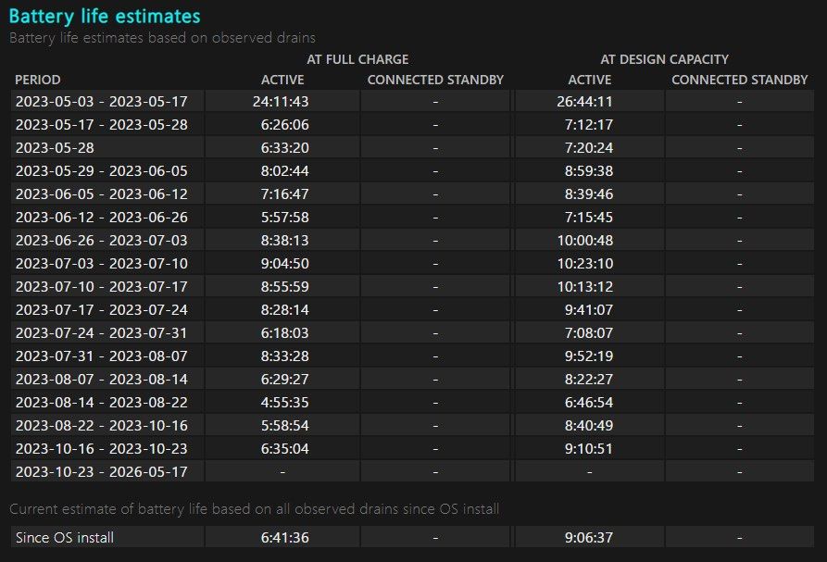The width and height of the screenshot is (827, 562).
Task: Click the AT FULL CHARGE header
Action: (x=357, y=59)
